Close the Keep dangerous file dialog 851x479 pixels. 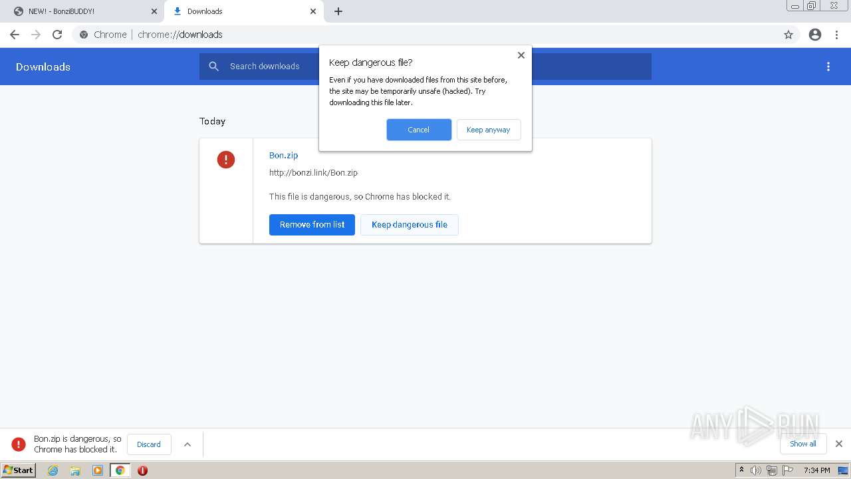click(x=521, y=55)
